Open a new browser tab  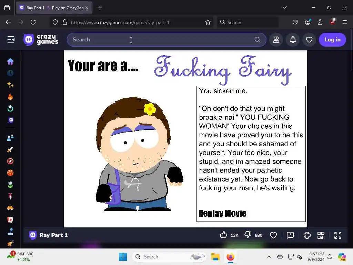[100, 8]
